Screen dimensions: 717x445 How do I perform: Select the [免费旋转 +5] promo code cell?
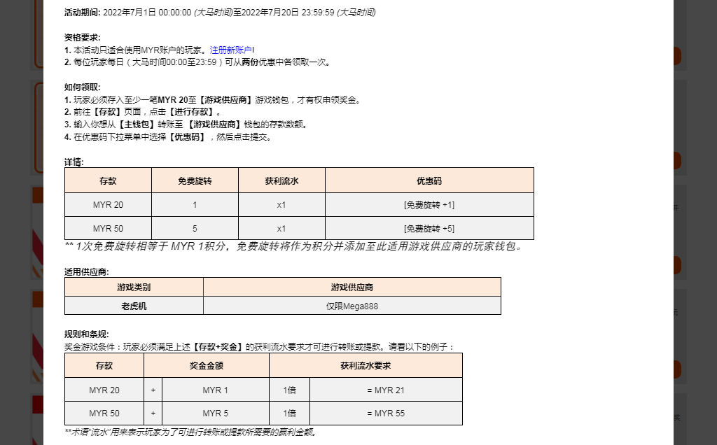(x=429, y=228)
